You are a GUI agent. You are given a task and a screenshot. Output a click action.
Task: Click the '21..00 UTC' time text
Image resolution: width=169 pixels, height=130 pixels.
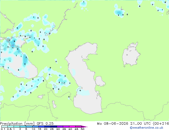140,124
